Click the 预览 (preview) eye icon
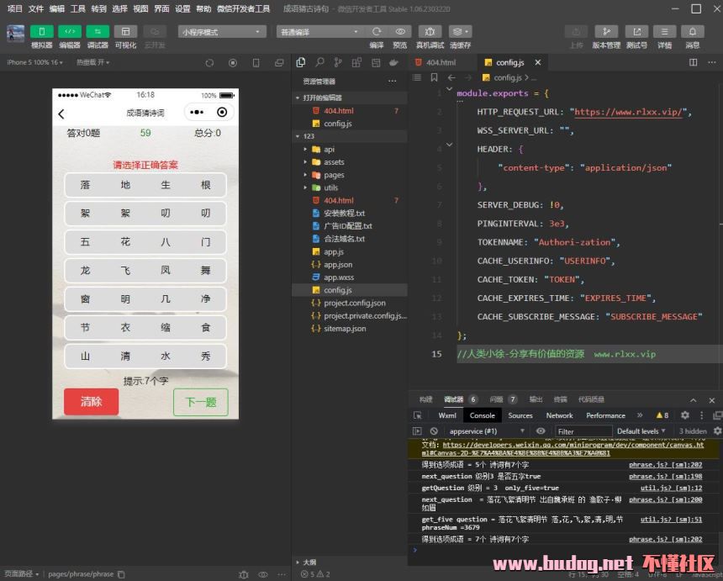Viewport: 723px width, 581px height. pyautogui.click(x=400, y=32)
